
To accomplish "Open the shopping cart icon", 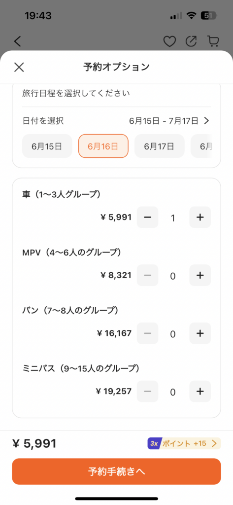I will [213, 41].
